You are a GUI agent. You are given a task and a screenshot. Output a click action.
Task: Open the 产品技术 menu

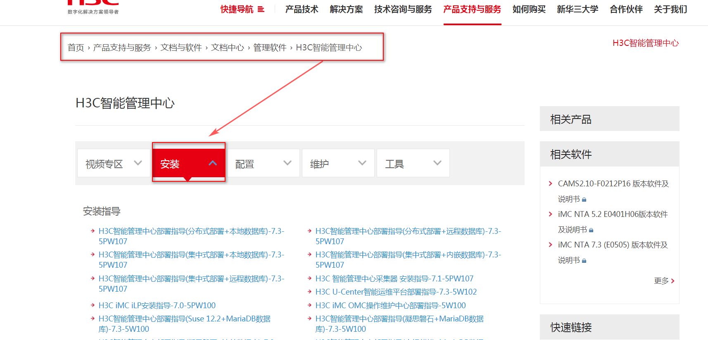point(302,9)
